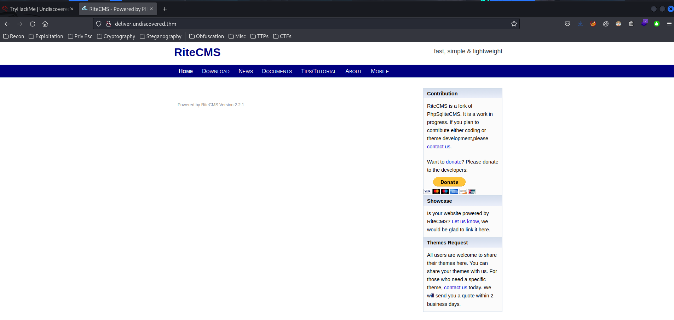Open a new tab with plus button
The width and height of the screenshot is (674, 320).
165,9
